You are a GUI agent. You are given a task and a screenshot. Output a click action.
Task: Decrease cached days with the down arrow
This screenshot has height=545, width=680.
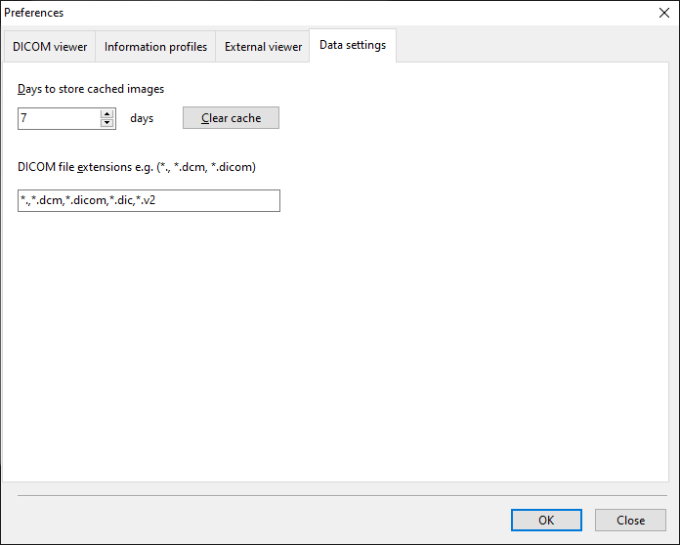(x=107, y=123)
